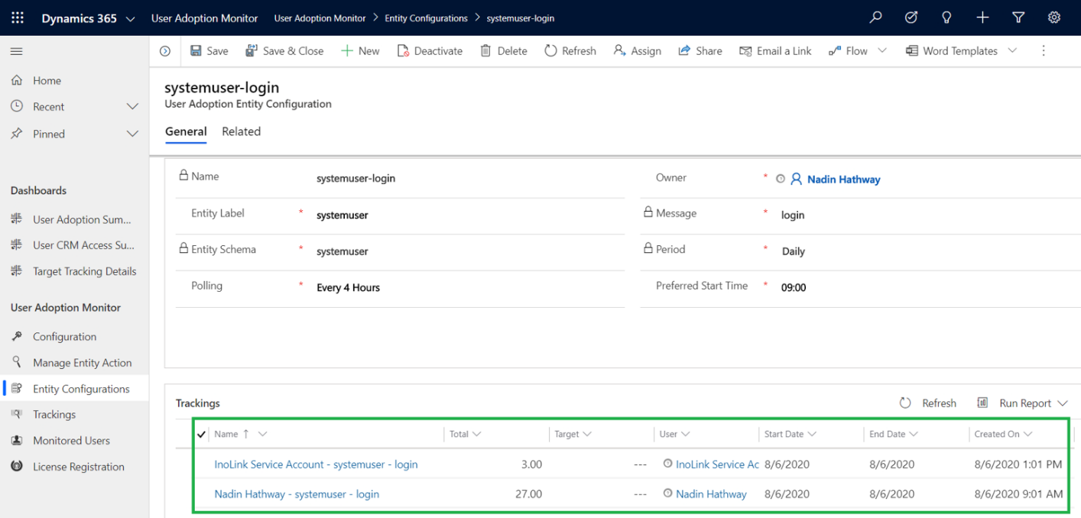
Task: Click Run Report in Trackings subgrid
Action: tap(1014, 403)
